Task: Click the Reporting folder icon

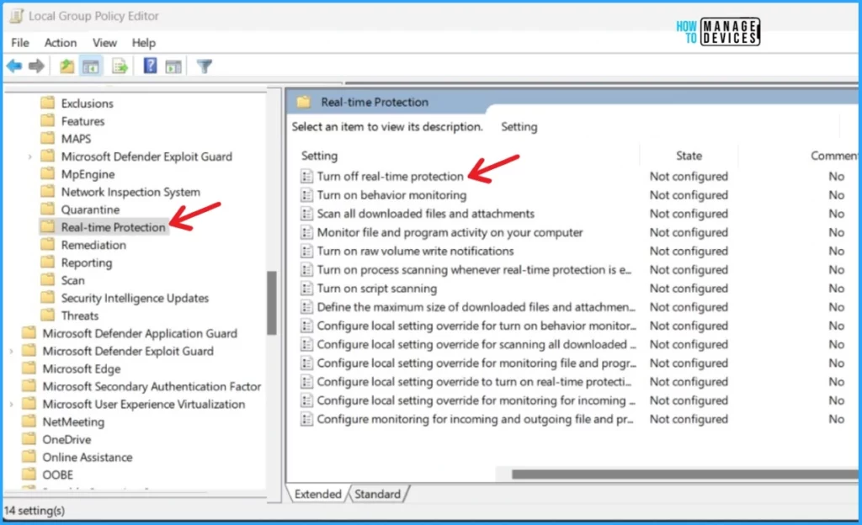Action: (48, 262)
